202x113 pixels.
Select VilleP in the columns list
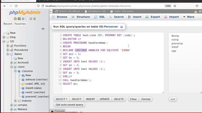coord(175,47)
